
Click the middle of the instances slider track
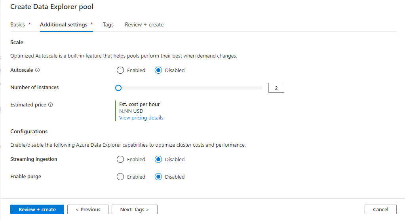[x=190, y=88]
